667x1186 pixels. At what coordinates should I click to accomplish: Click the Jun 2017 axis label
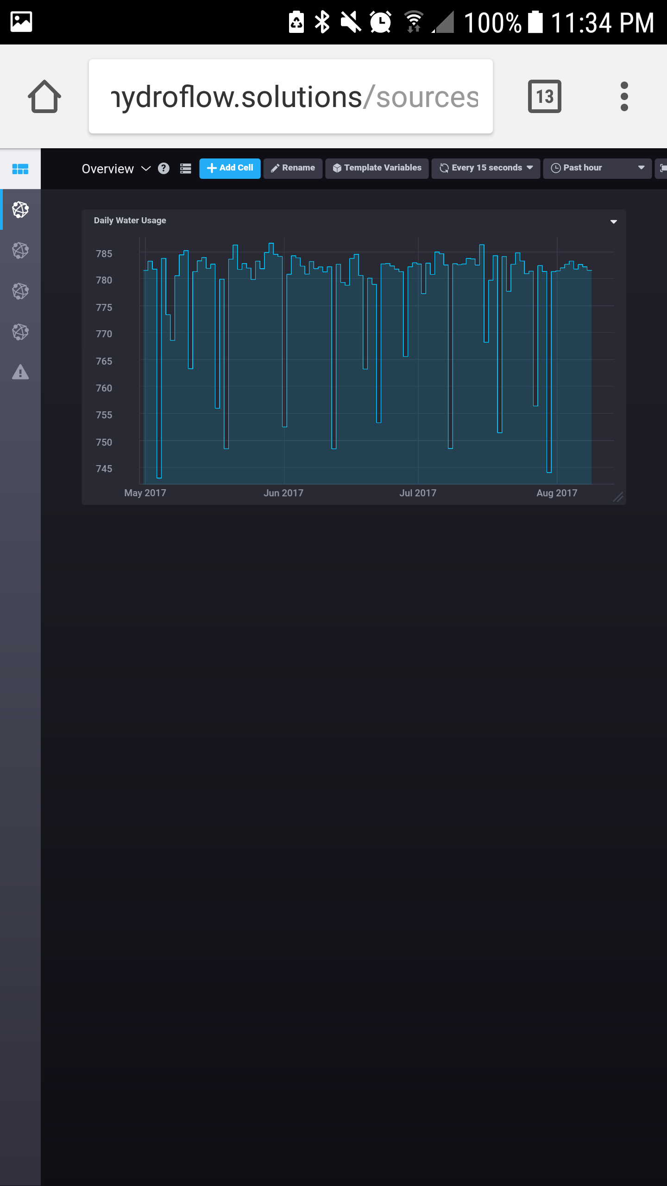point(283,493)
